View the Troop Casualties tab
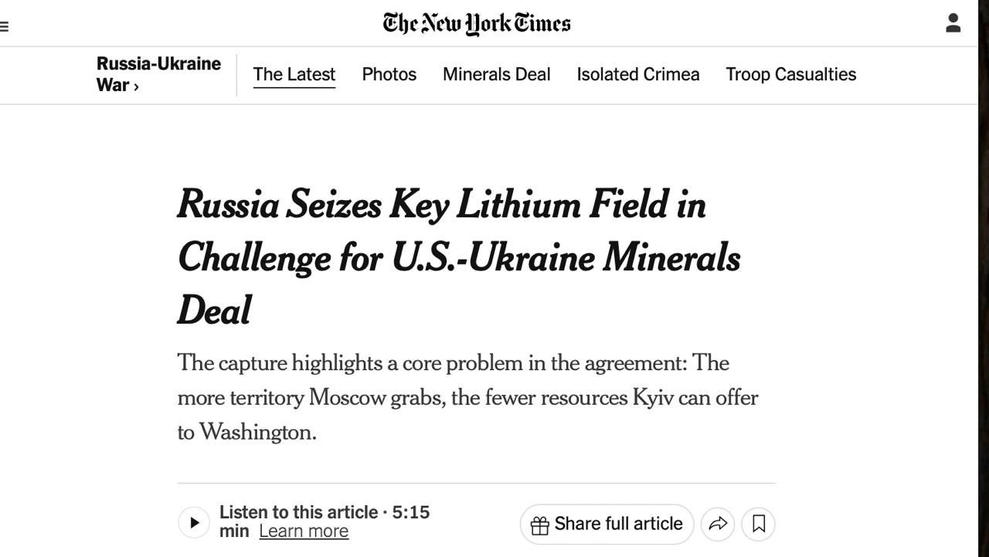Screen dimensions: 989x557 (x=790, y=75)
